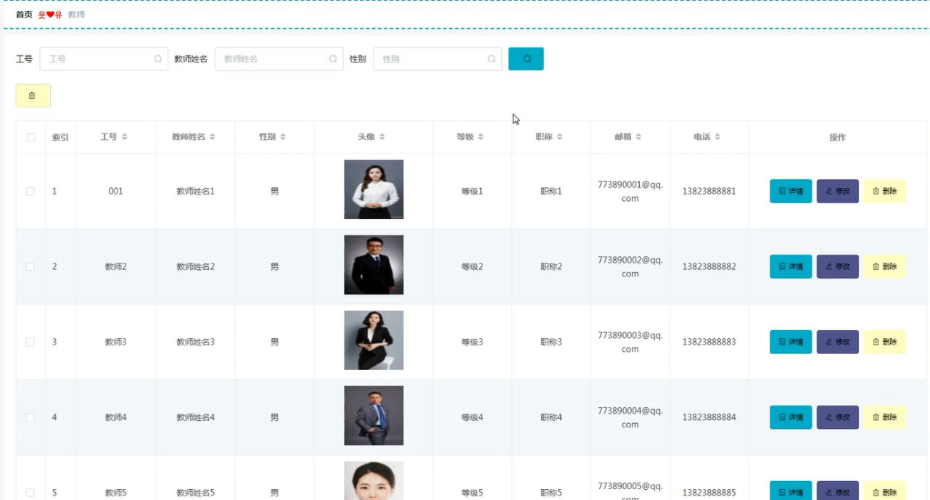Open avatar photo of 教师姓名5
Screen dimensions: 930x500
pyautogui.click(x=374, y=480)
